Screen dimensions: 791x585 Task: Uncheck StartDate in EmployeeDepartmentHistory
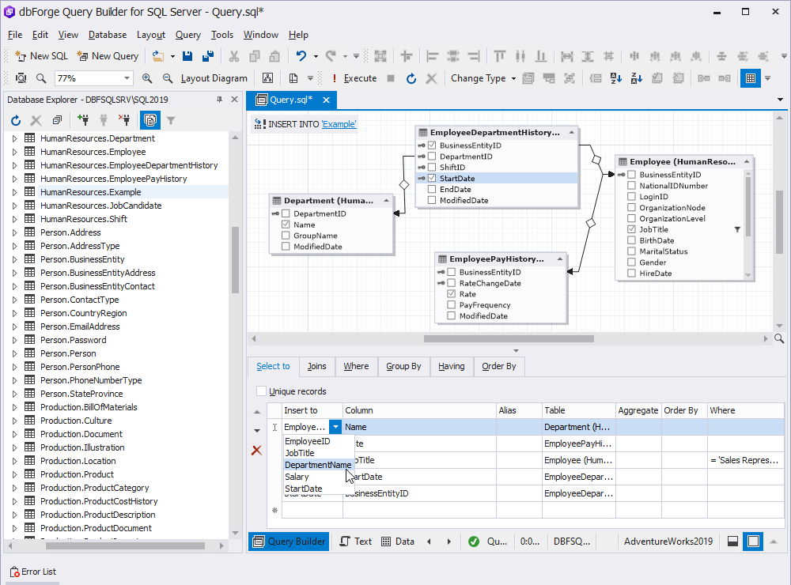tap(432, 178)
